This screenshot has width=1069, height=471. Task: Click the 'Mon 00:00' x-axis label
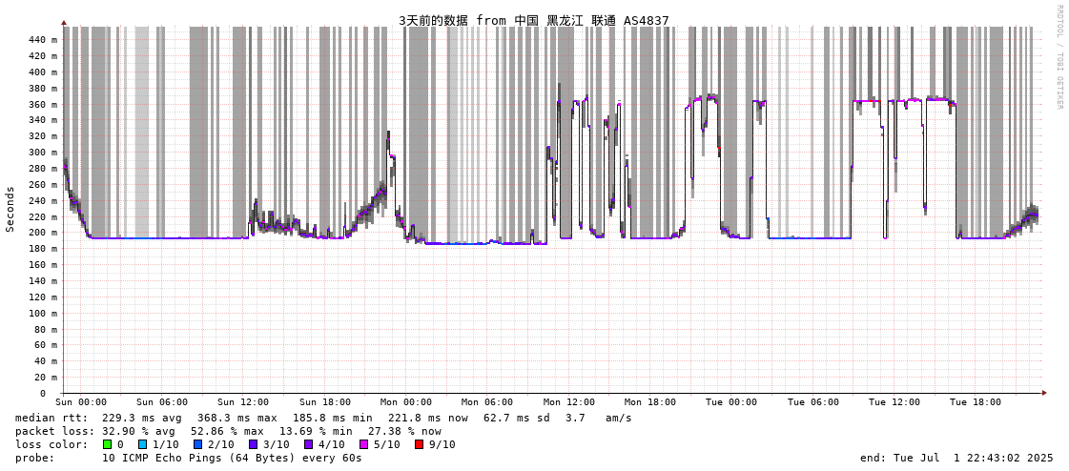click(406, 402)
